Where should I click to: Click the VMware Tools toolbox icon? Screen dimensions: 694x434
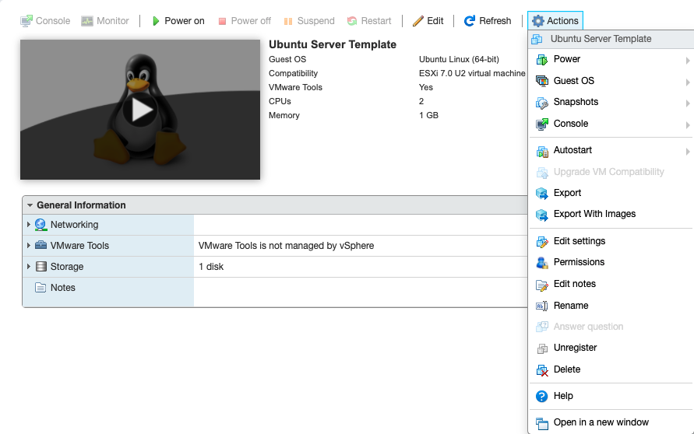tap(41, 245)
